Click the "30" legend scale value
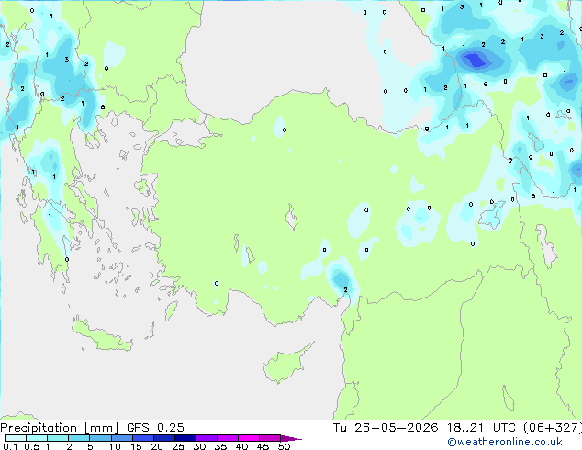The image size is (582, 450). [x=199, y=446]
